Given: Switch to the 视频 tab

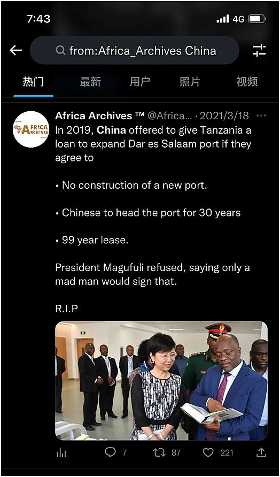Looking at the screenshot, I should [x=247, y=81].
